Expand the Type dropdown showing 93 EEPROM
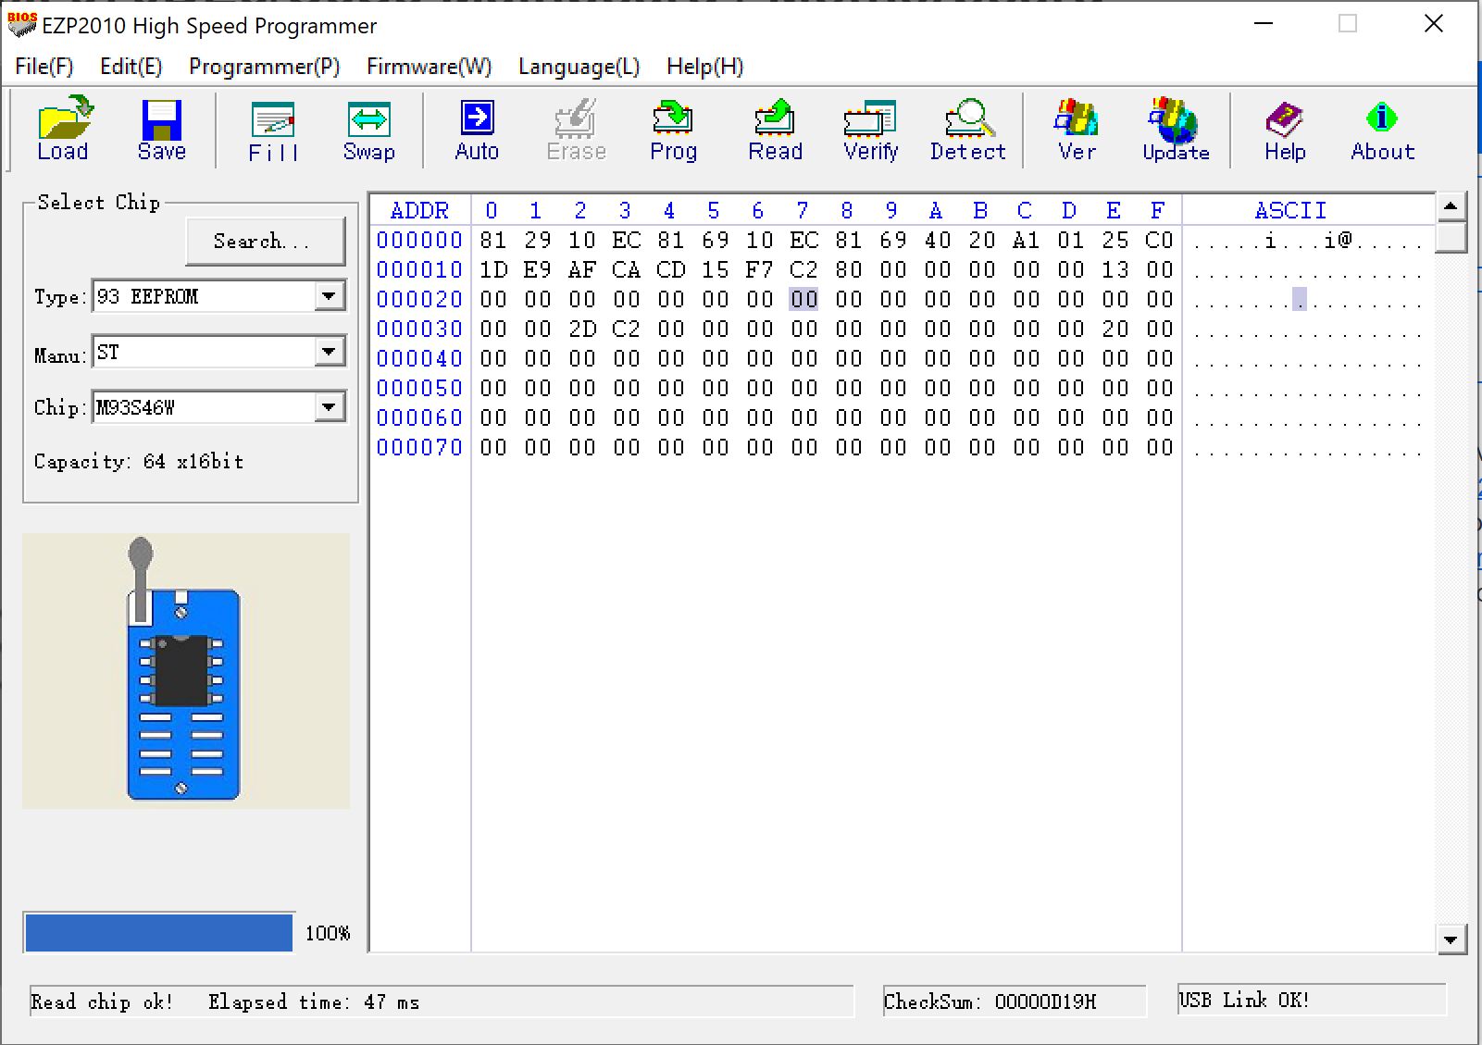The image size is (1482, 1045). (x=329, y=296)
